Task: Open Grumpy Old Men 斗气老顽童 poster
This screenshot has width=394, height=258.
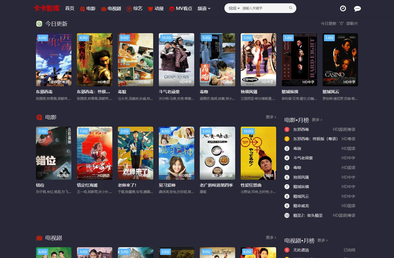Action: coord(177,60)
